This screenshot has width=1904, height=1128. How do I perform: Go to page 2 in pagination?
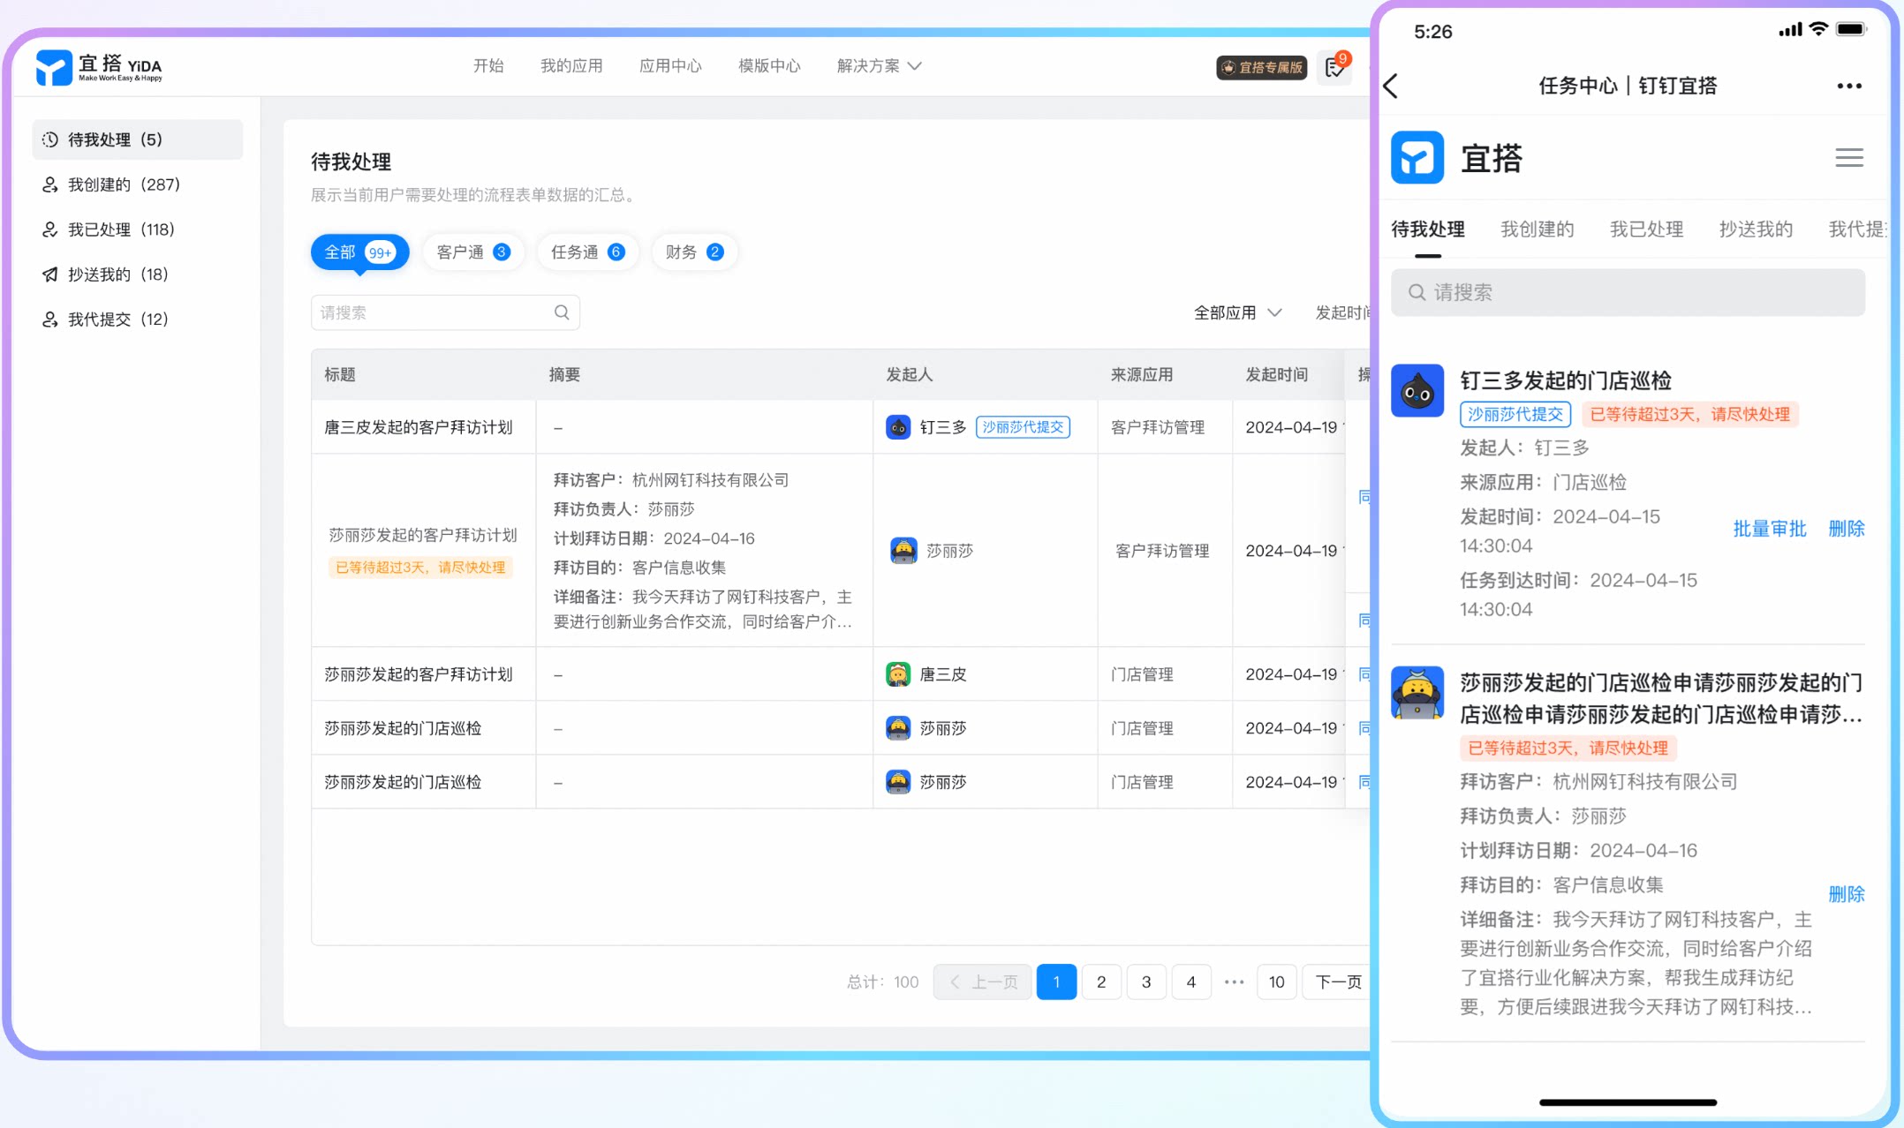[1101, 981]
